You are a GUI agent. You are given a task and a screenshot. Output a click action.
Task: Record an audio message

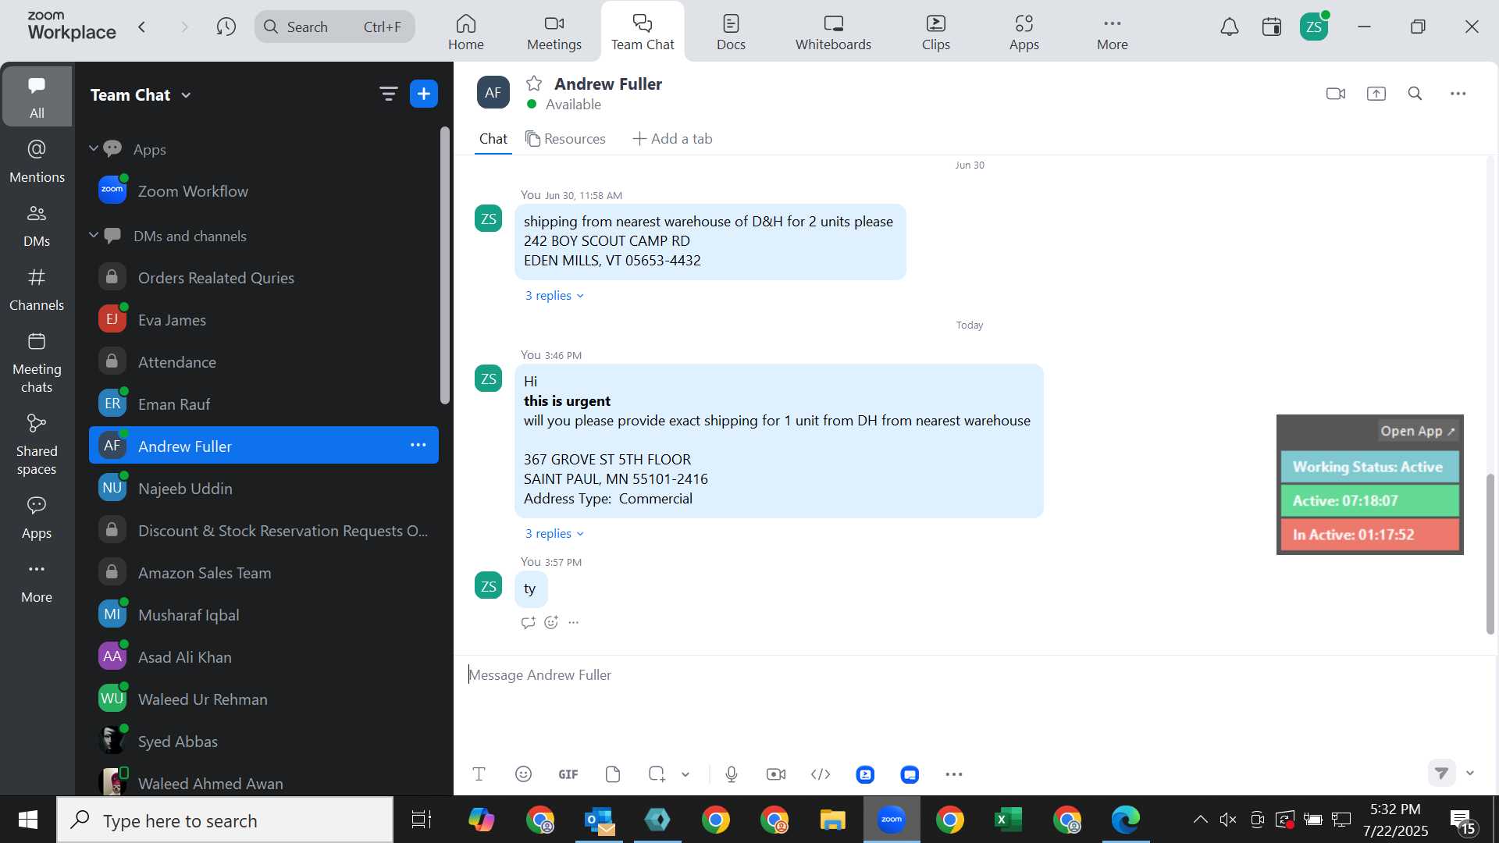pos(732,774)
